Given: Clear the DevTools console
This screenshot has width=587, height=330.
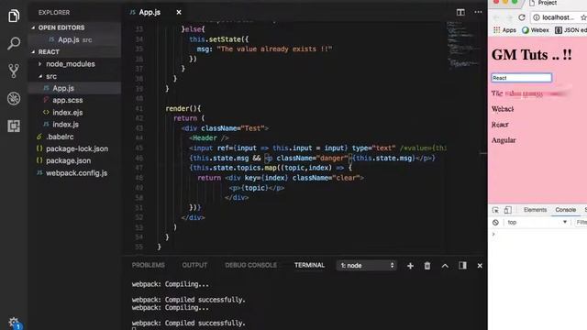Looking at the screenshot, I should (495, 222).
